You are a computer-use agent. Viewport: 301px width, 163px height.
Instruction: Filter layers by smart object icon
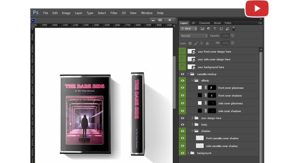click(228, 29)
